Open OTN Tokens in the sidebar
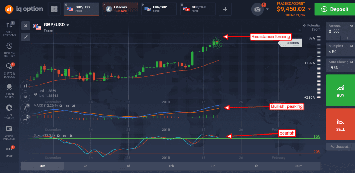 tap(9, 112)
